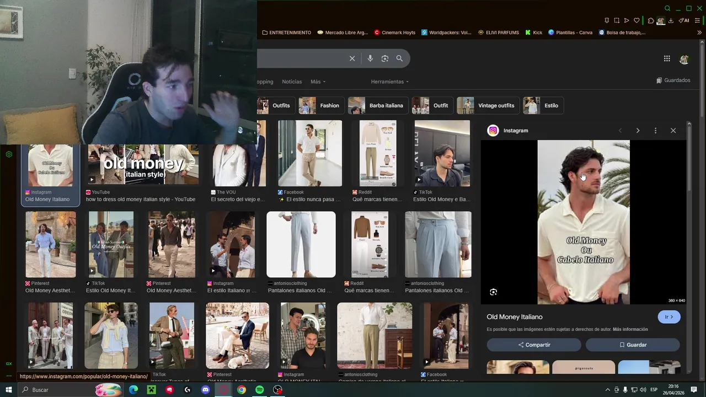Open the Google apps grid icon
This screenshot has width=706, height=397.
pos(667,58)
